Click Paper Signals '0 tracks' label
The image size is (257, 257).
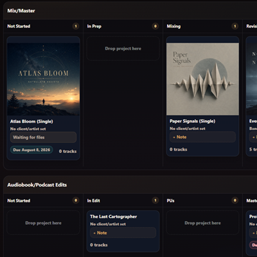click(x=179, y=150)
